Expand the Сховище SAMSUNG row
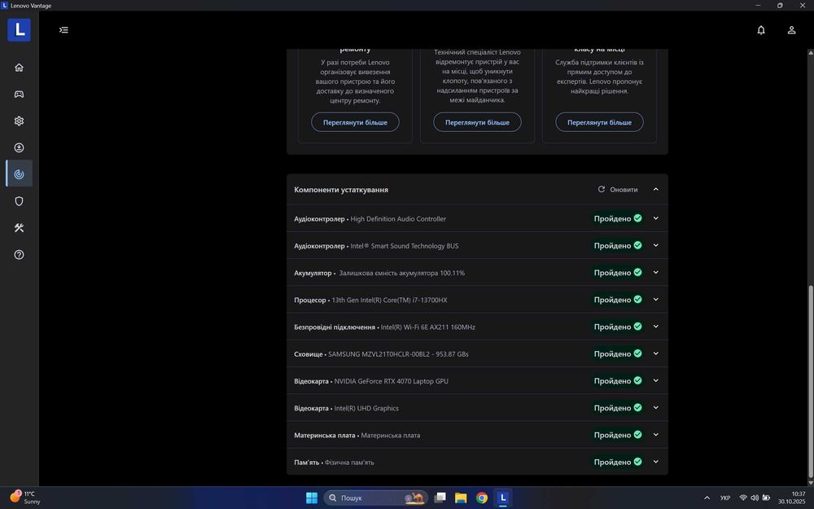 point(655,353)
